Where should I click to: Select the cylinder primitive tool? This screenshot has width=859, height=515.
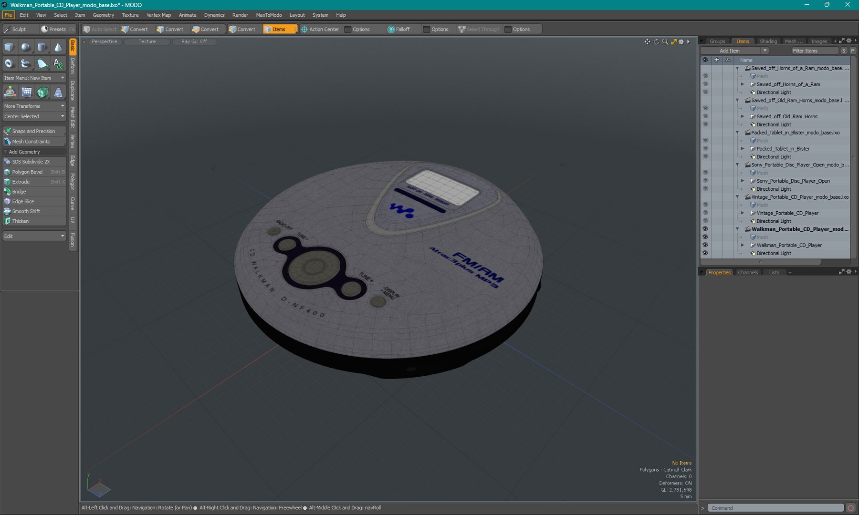[x=42, y=47]
